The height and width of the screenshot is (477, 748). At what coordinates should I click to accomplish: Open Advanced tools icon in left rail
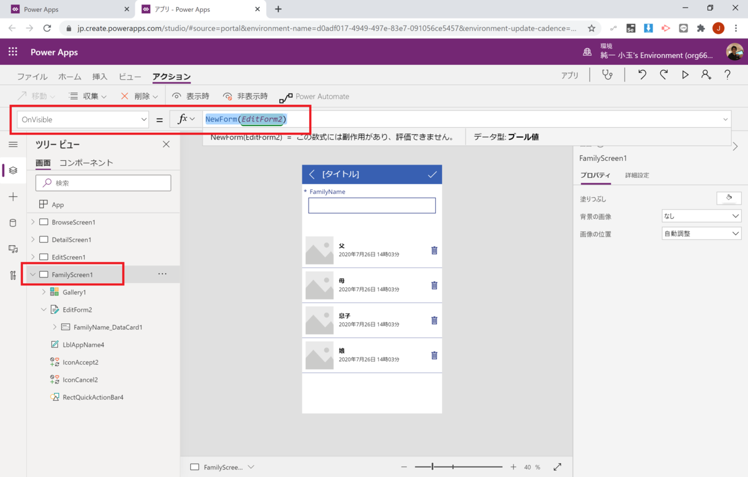point(13,275)
